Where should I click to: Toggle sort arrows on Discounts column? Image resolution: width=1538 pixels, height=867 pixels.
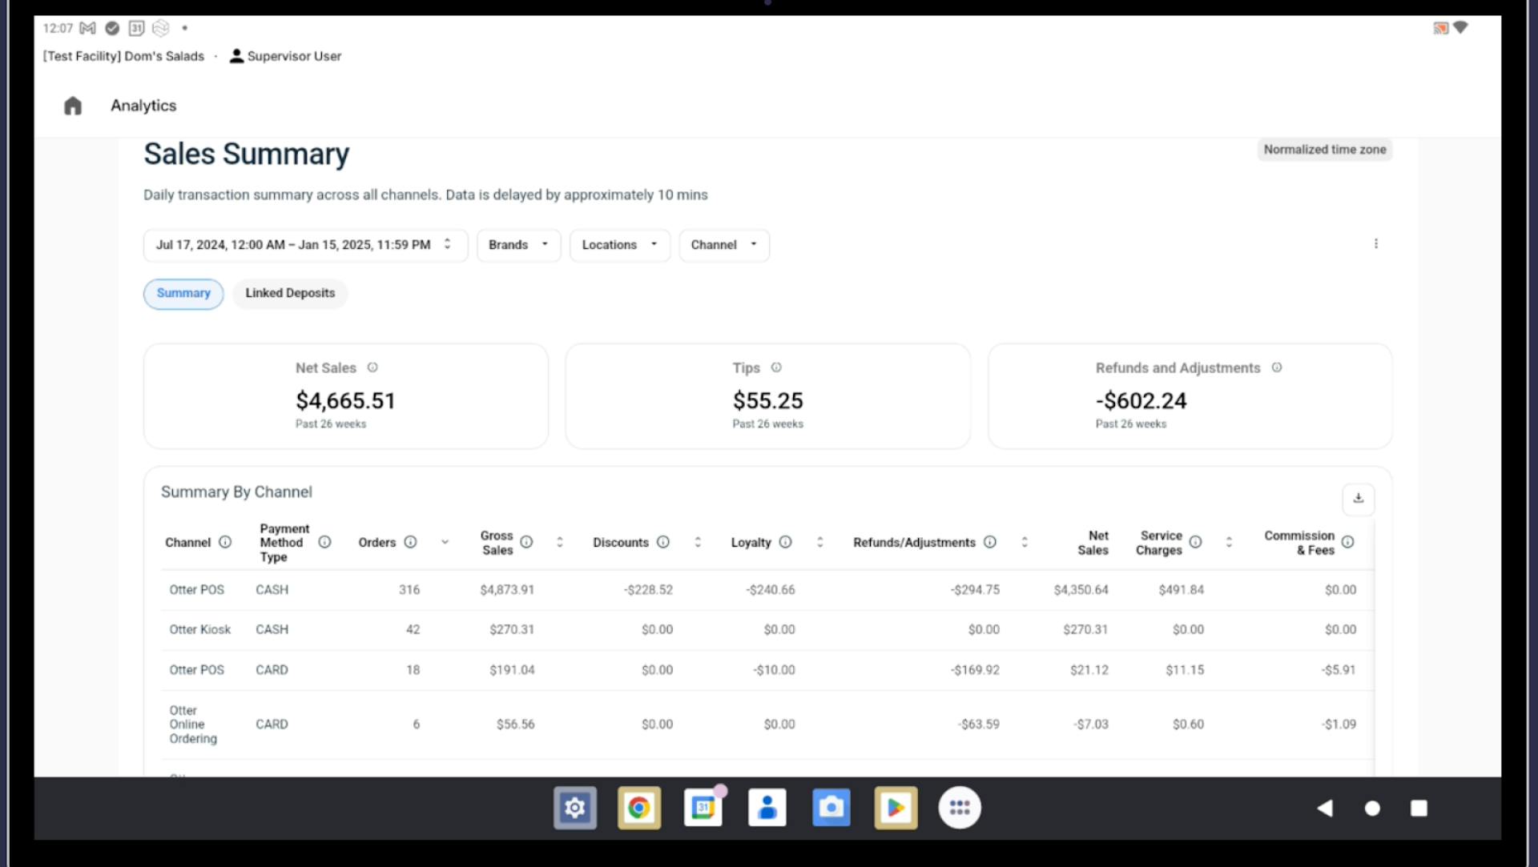tap(698, 543)
